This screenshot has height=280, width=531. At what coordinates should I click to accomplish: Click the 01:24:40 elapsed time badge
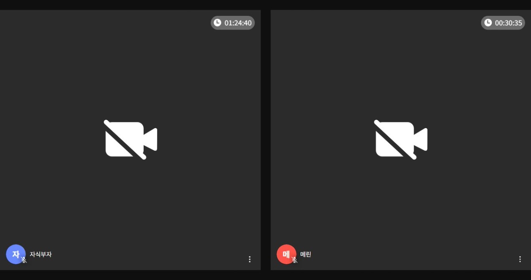233,23
